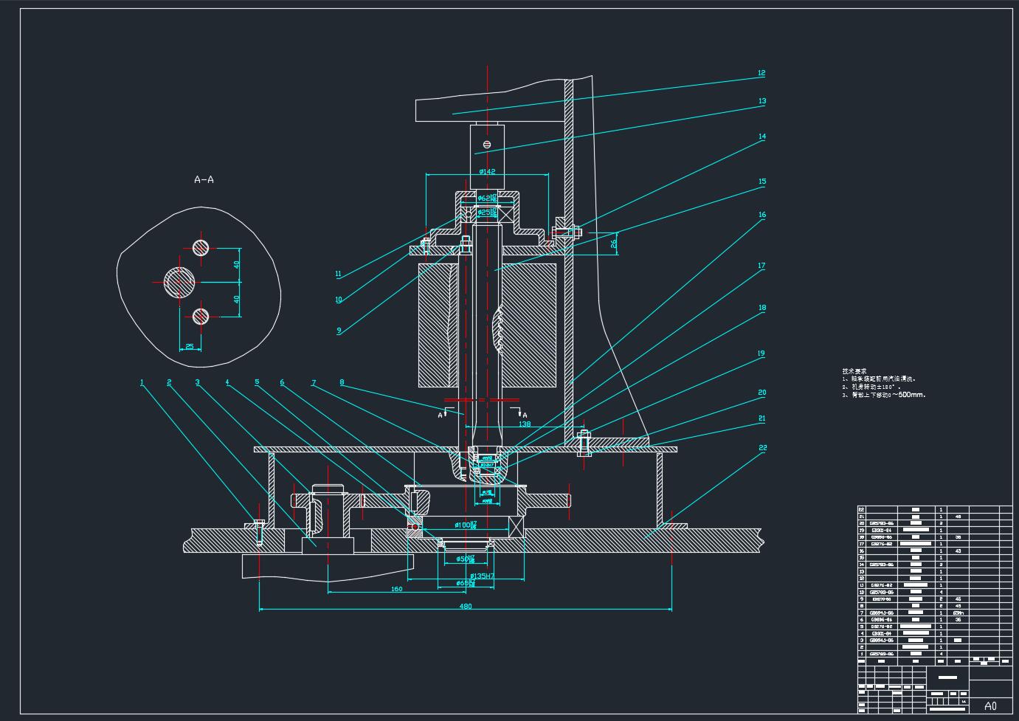Image resolution: width=1019 pixels, height=721 pixels.
Task: Click the A0 sheet size label
Action: click(x=990, y=706)
